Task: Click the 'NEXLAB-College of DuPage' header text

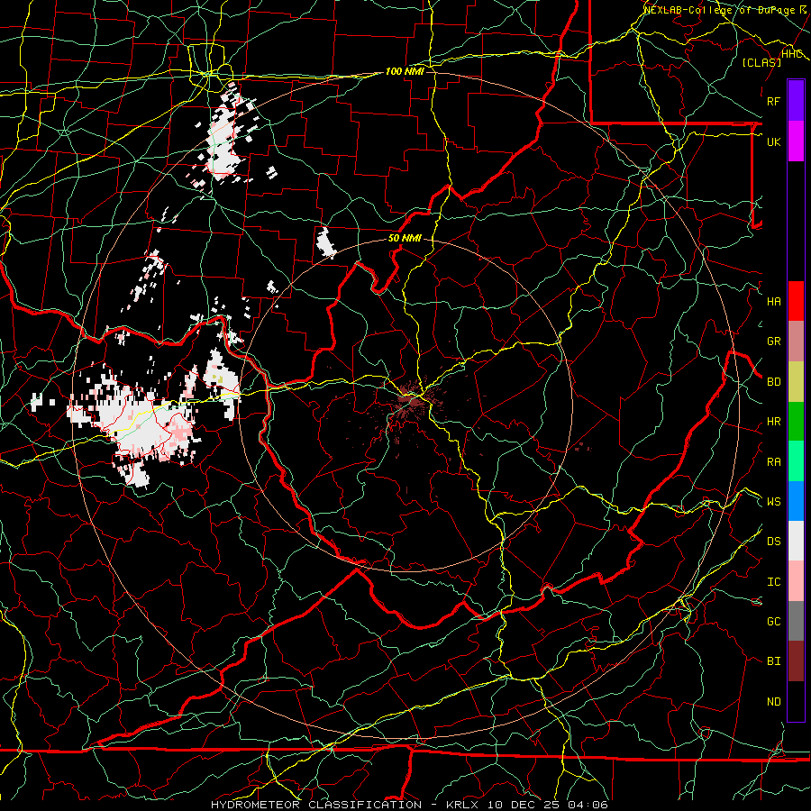Action: pos(720,10)
